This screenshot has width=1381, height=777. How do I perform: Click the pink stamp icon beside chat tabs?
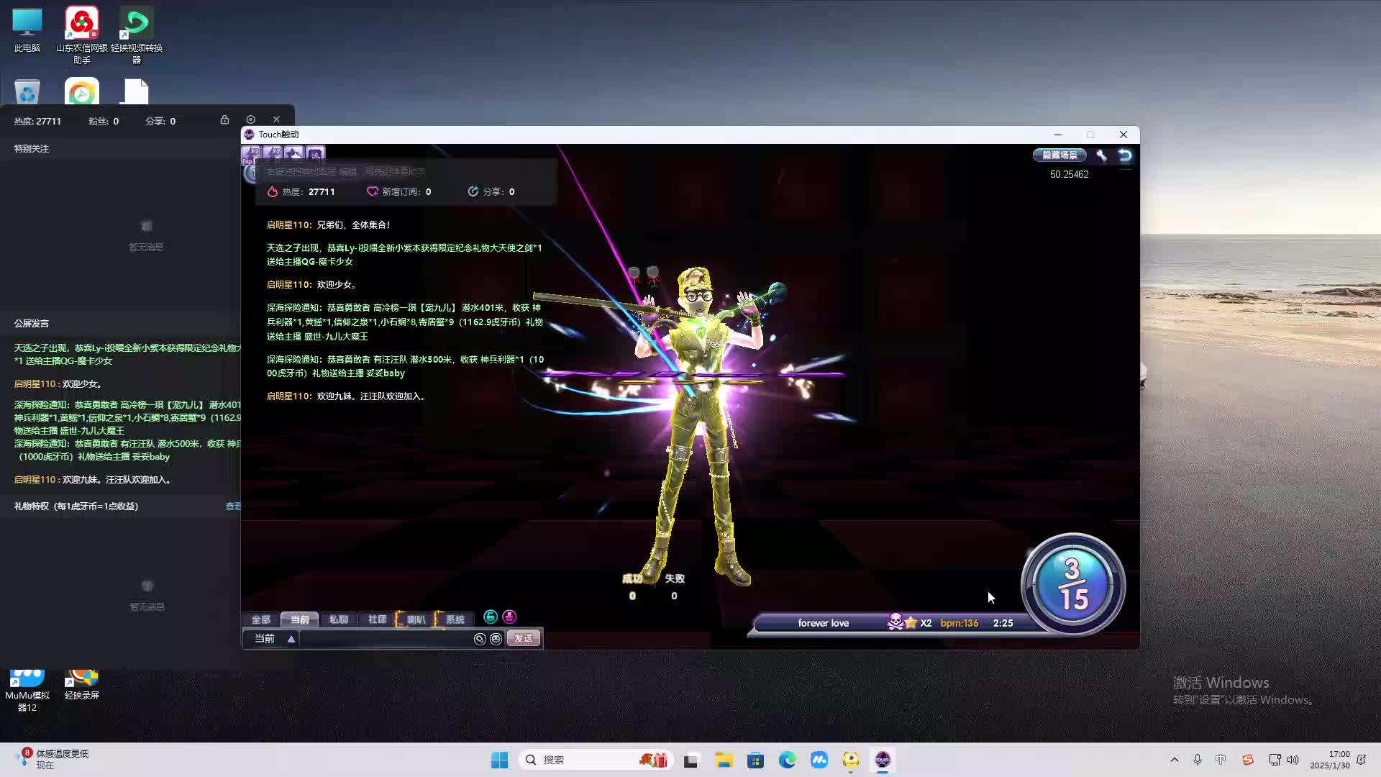[509, 617]
